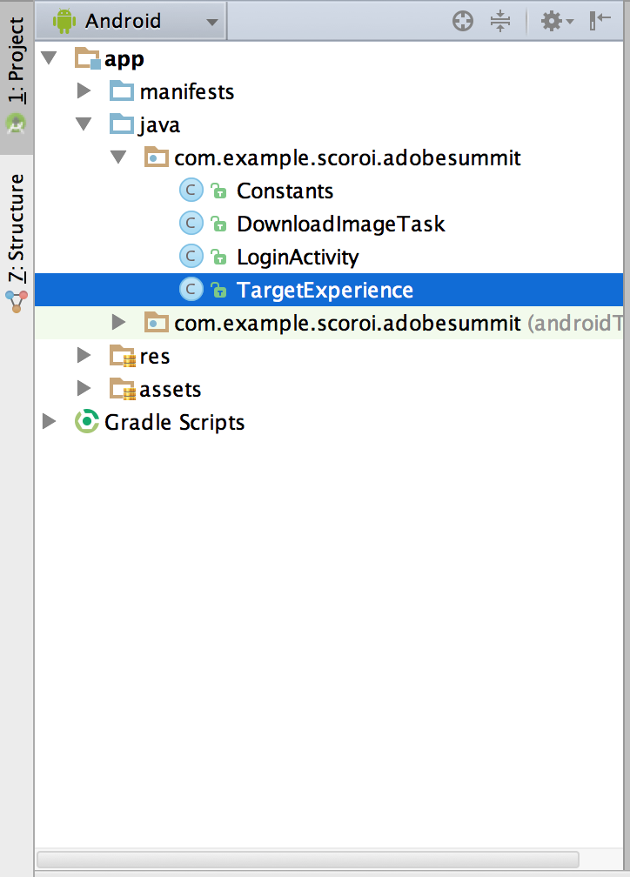
Task: Click the Constants class icon
Action: (x=191, y=191)
